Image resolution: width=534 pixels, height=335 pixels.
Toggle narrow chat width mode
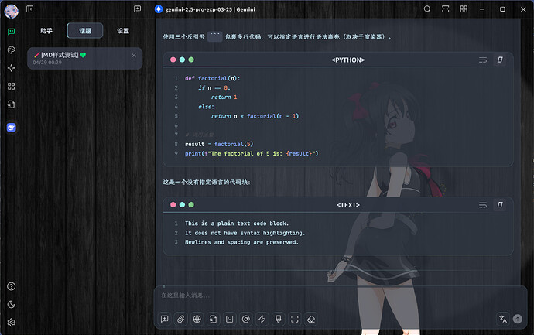pyautogui.click(x=446, y=9)
